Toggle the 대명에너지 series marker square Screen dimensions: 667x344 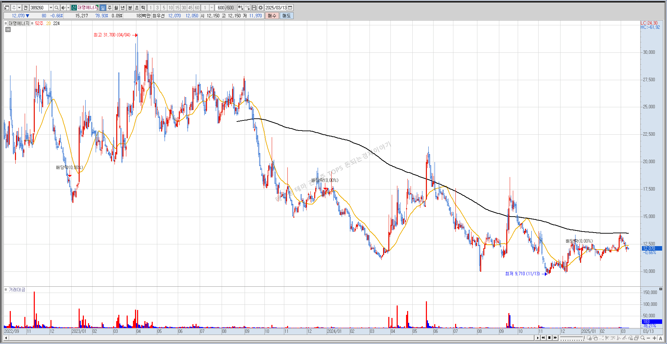tap(6, 23)
